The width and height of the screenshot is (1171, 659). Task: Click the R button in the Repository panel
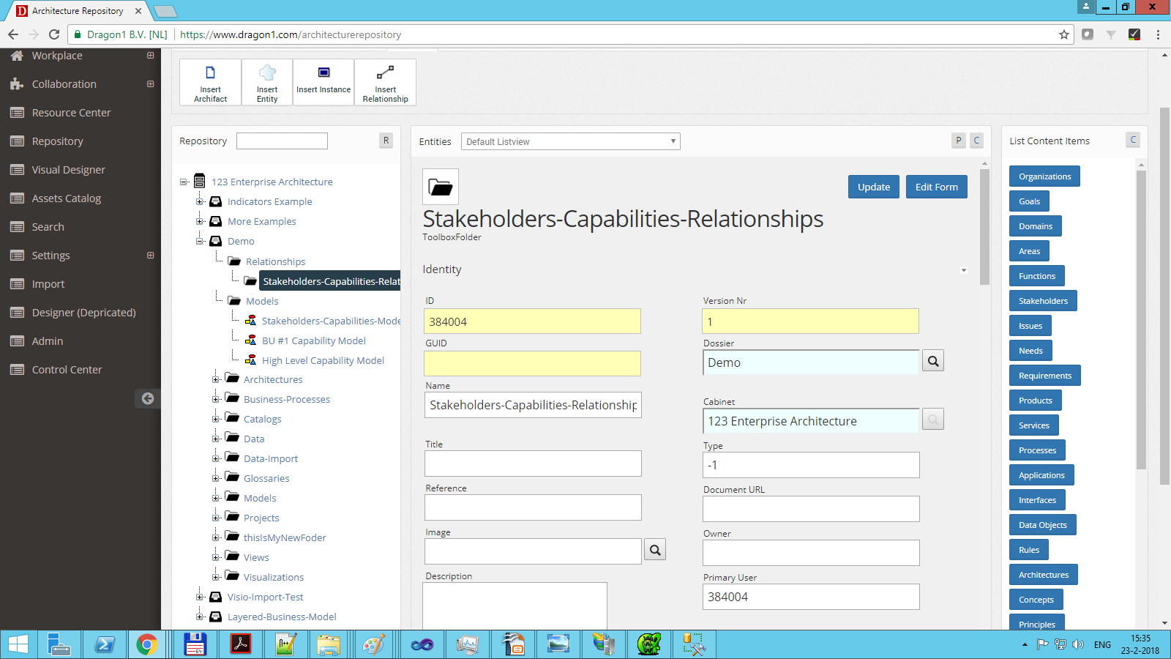[386, 141]
